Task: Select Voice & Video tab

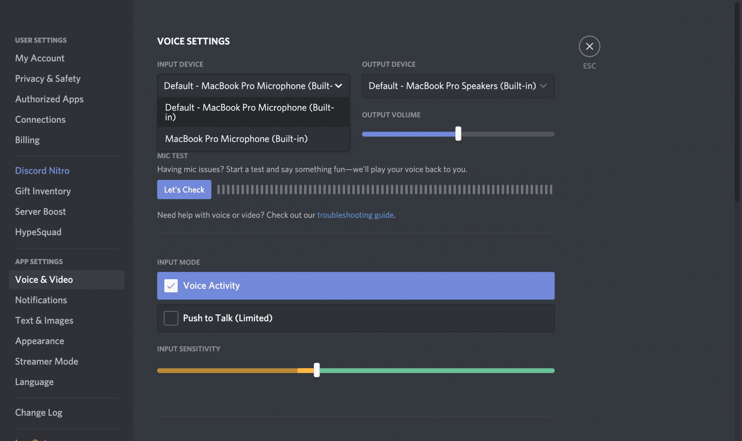Action: coord(67,280)
